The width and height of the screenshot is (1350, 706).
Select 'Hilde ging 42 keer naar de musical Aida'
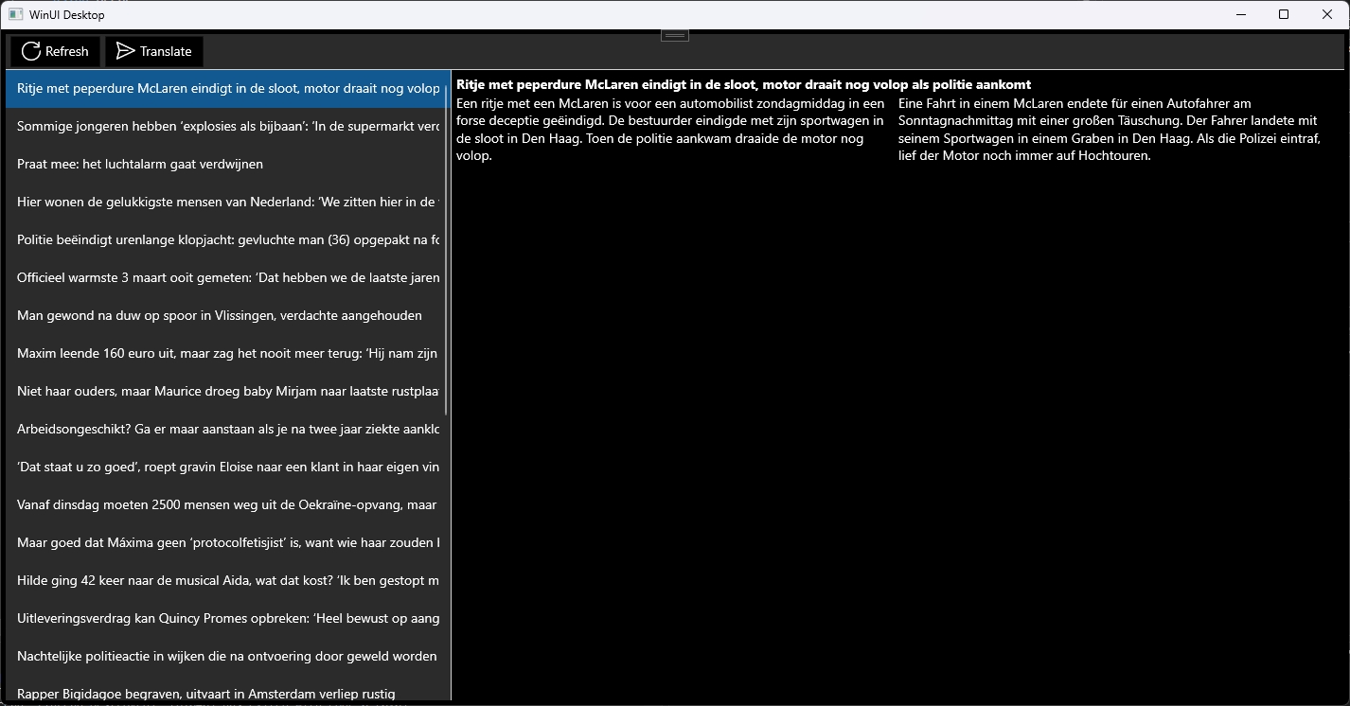tap(227, 580)
